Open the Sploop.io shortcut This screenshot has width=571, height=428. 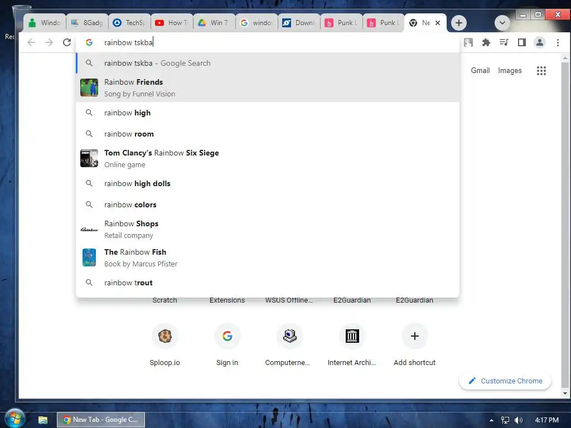[164, 344]
